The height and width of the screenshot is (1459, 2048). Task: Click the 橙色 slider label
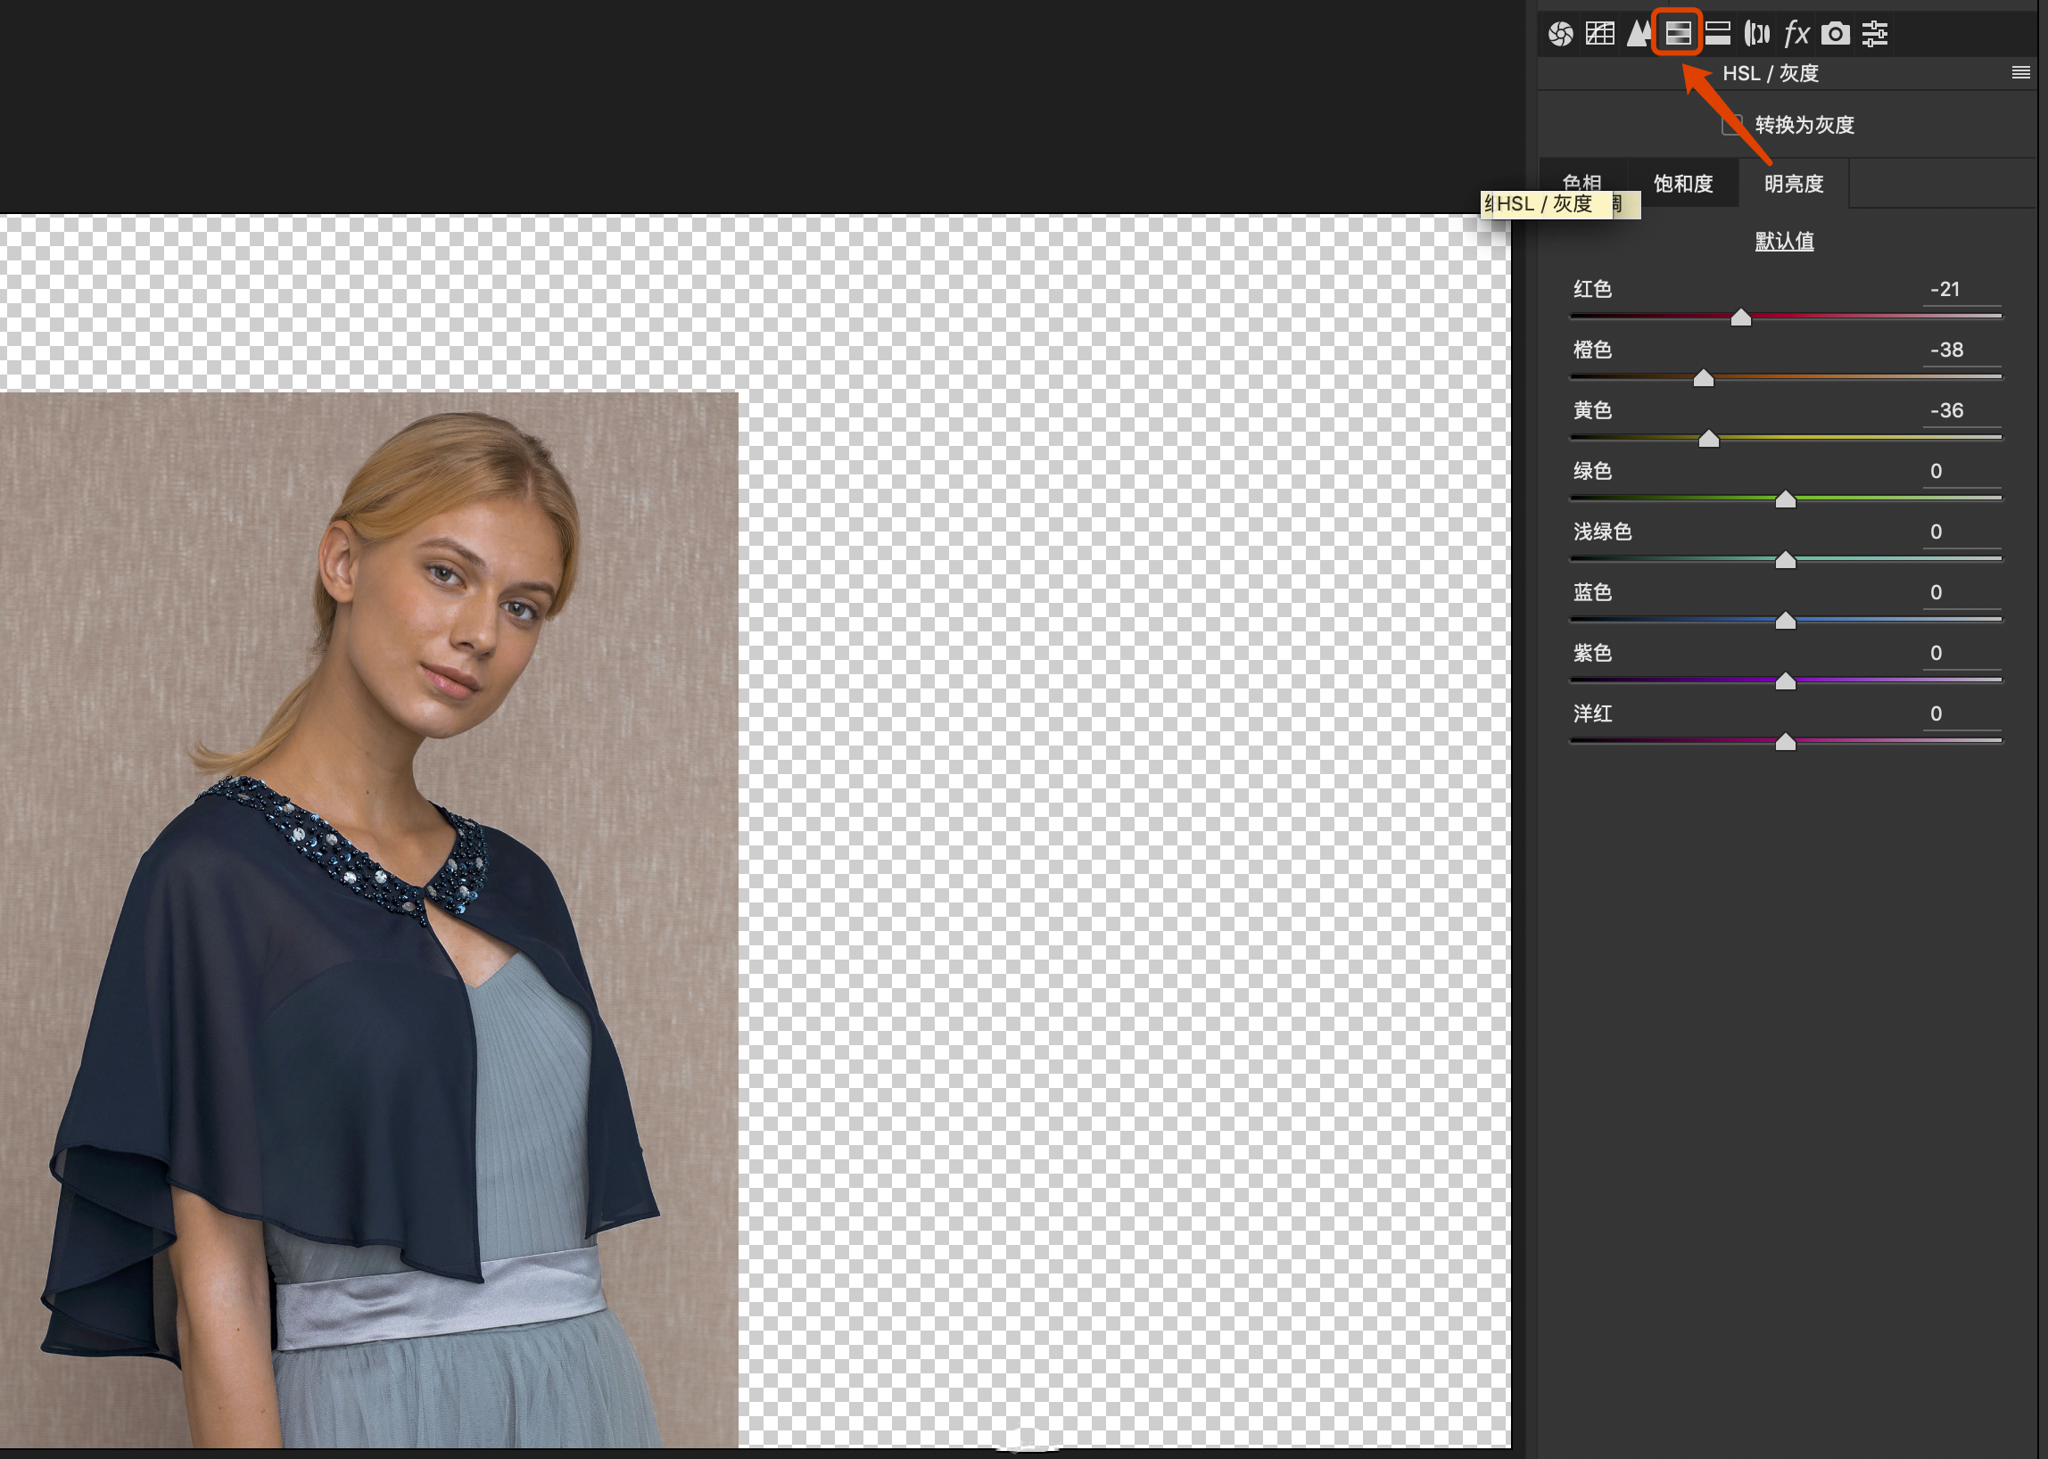(1592, 350)
